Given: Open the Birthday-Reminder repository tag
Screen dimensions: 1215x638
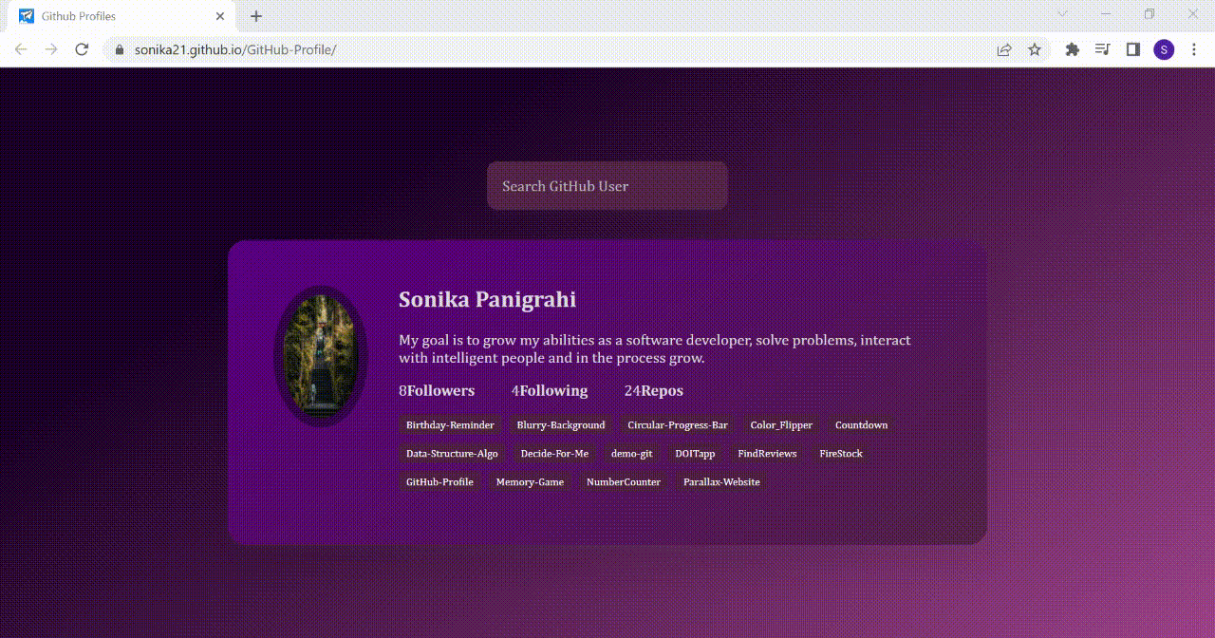Looking at the screenshot, I should coord(450,424).
